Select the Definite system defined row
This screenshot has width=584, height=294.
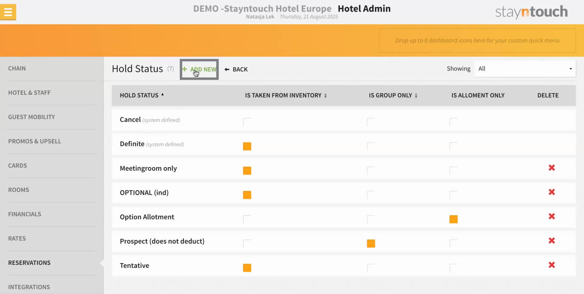(x=344, y=144)
